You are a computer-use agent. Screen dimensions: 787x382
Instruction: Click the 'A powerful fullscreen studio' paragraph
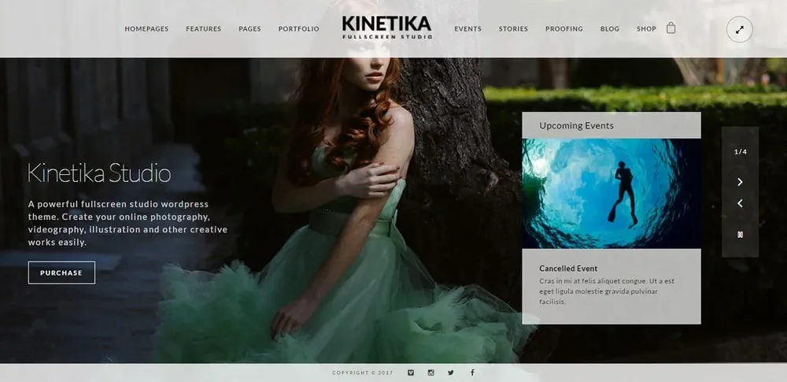tap(127, 223)
